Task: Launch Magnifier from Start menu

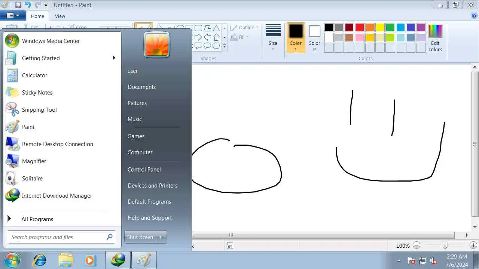Action: coord(62,161)
